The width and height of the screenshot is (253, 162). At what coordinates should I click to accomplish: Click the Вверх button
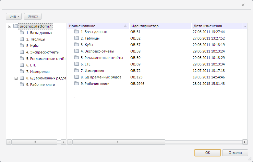[x=33, y=16]
